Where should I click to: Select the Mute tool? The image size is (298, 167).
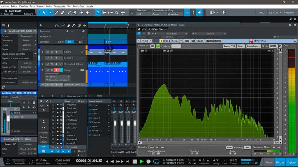75,12
